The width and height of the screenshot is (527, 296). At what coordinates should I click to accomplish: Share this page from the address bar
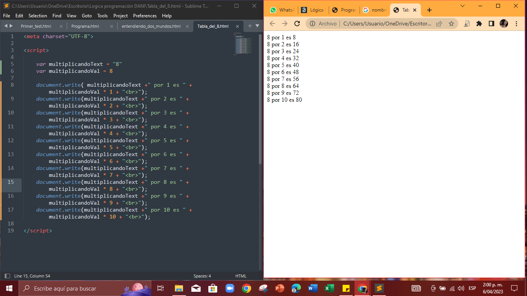[439, 24]
